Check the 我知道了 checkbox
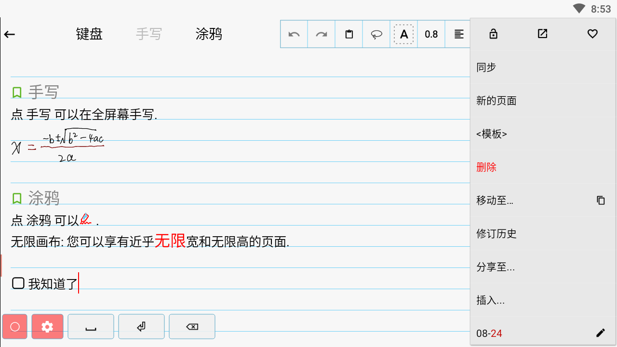The height and width of the screenshot is (347, 617). pos(18,283)
